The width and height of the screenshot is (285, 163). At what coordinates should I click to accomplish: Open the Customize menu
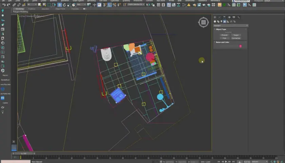point(115,1)
